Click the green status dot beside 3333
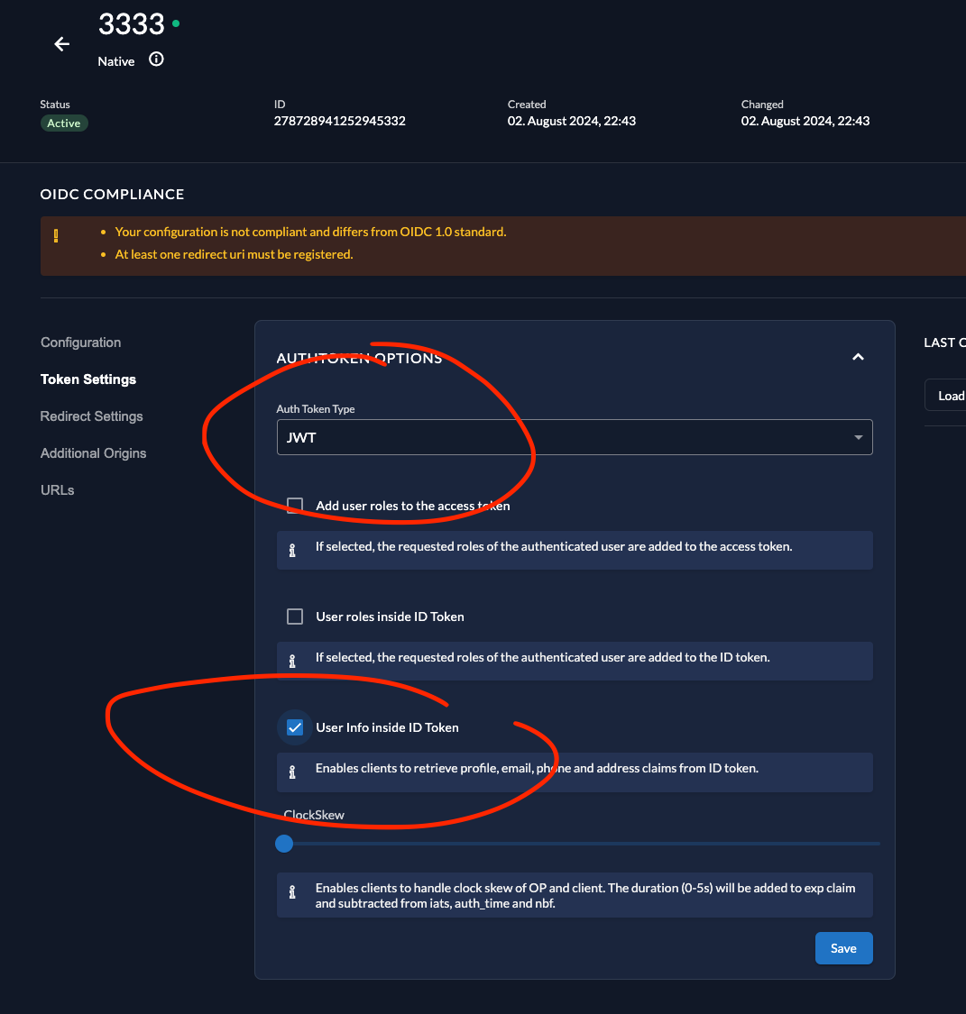Viewport: 966px width, 1014px height. (x=176, y=24)
